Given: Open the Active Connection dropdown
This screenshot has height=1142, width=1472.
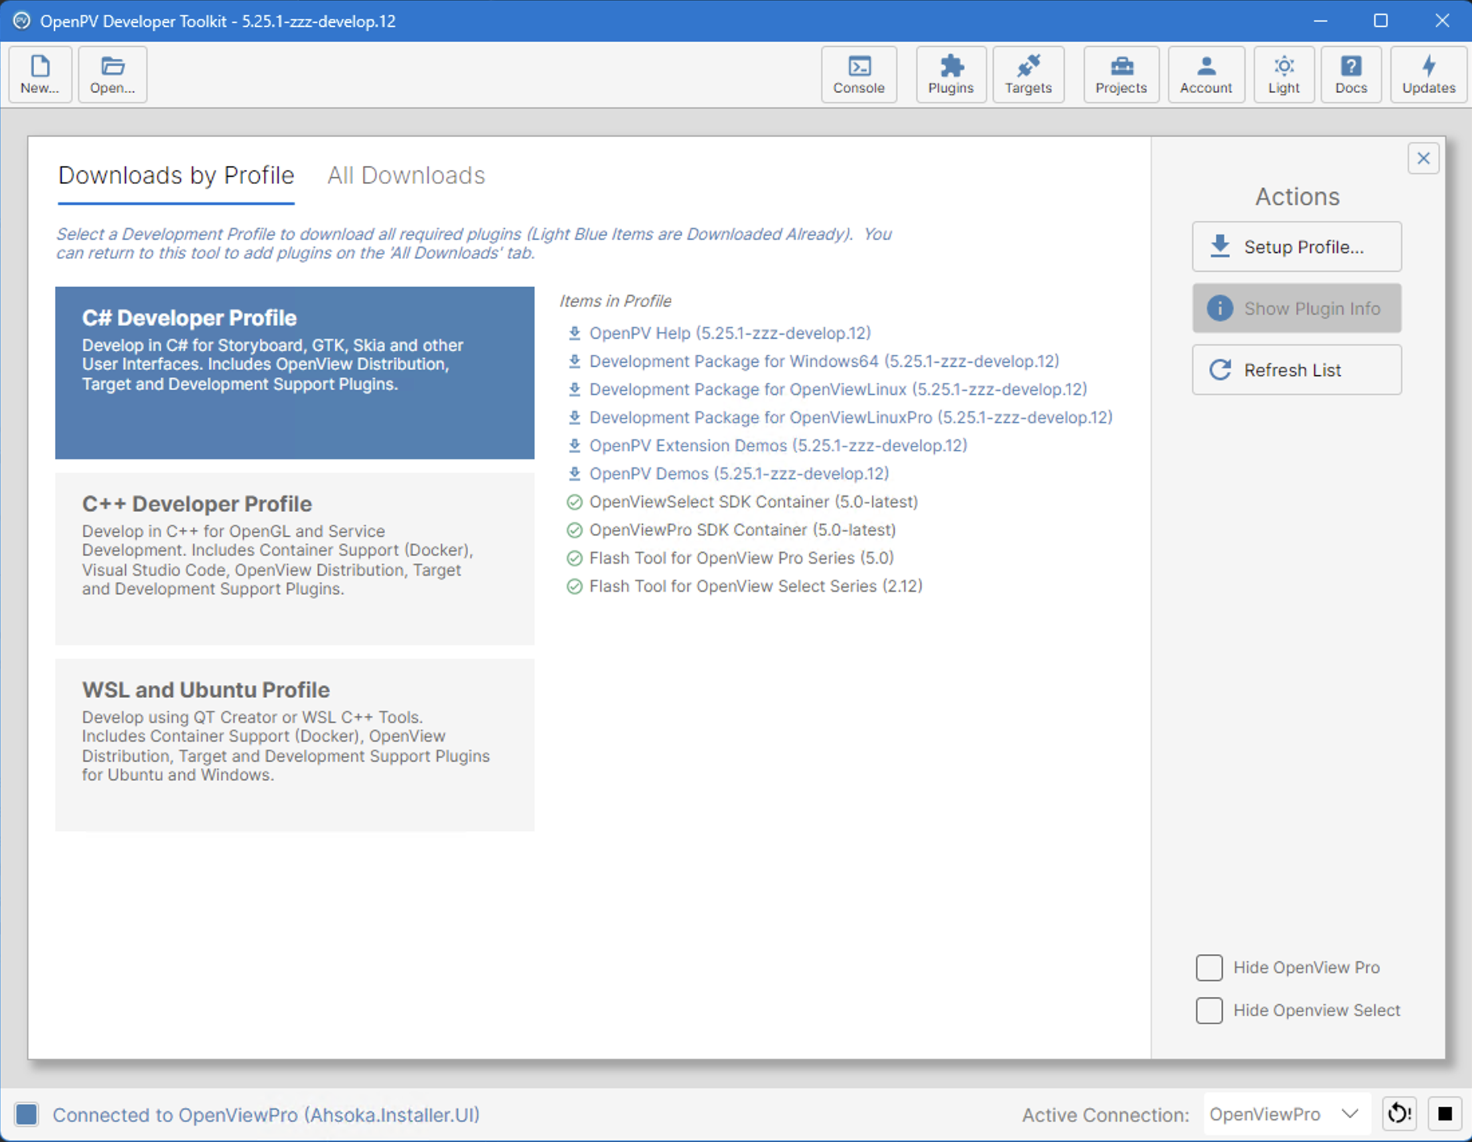Looking at the screenshot, I should 1286,1115.
